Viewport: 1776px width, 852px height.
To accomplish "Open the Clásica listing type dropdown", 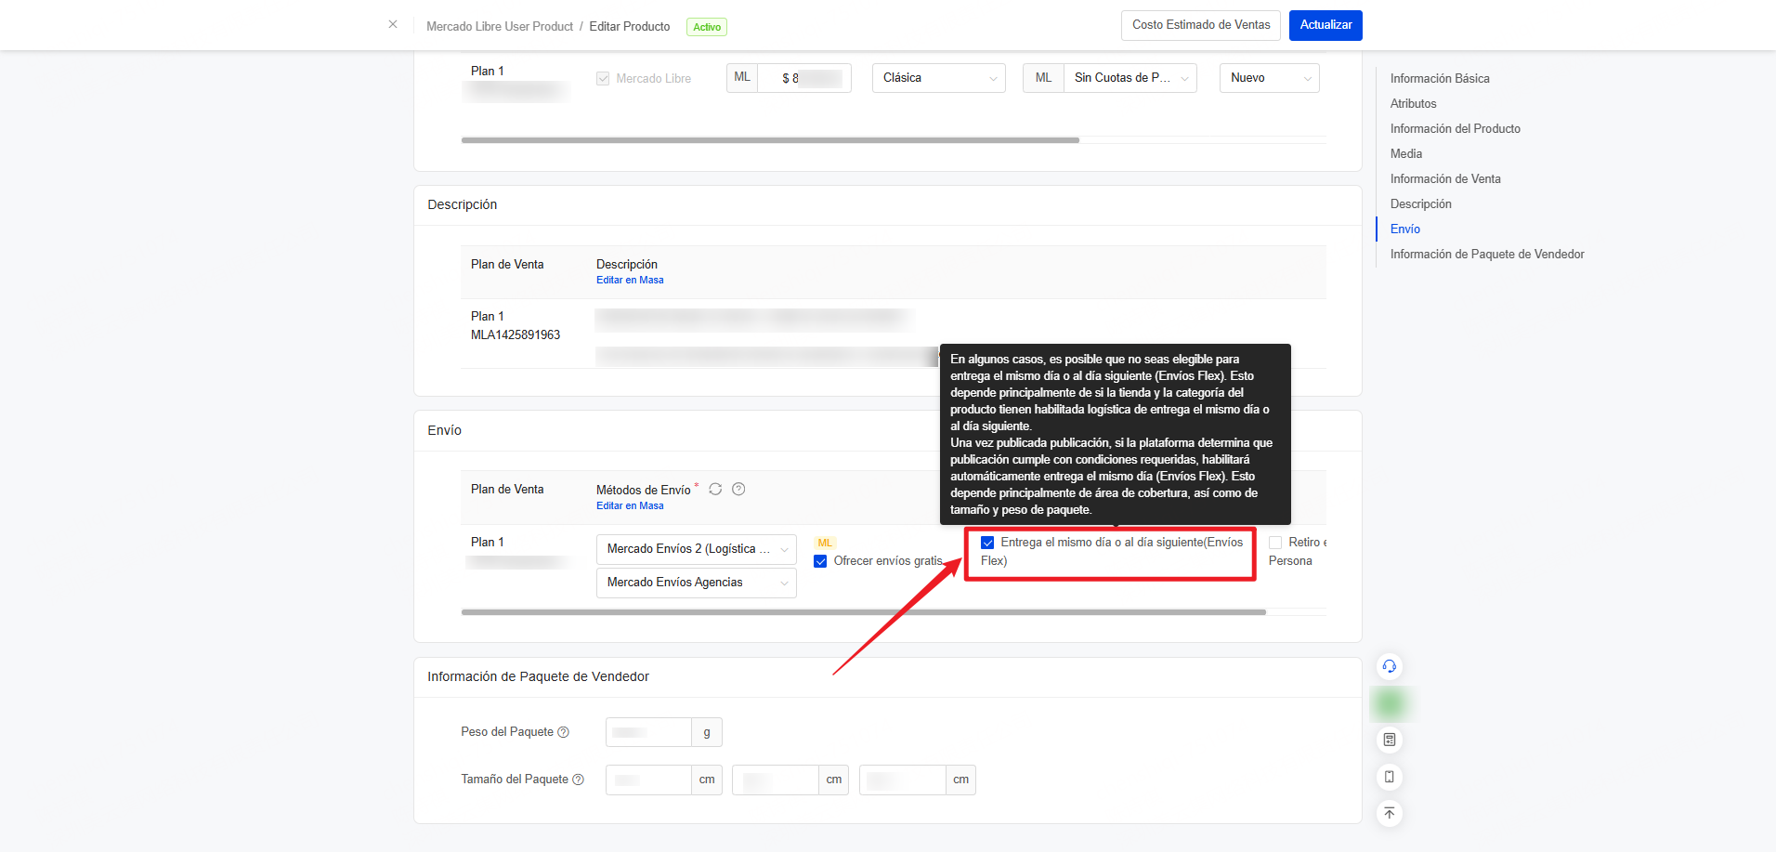I will [939, 78].
